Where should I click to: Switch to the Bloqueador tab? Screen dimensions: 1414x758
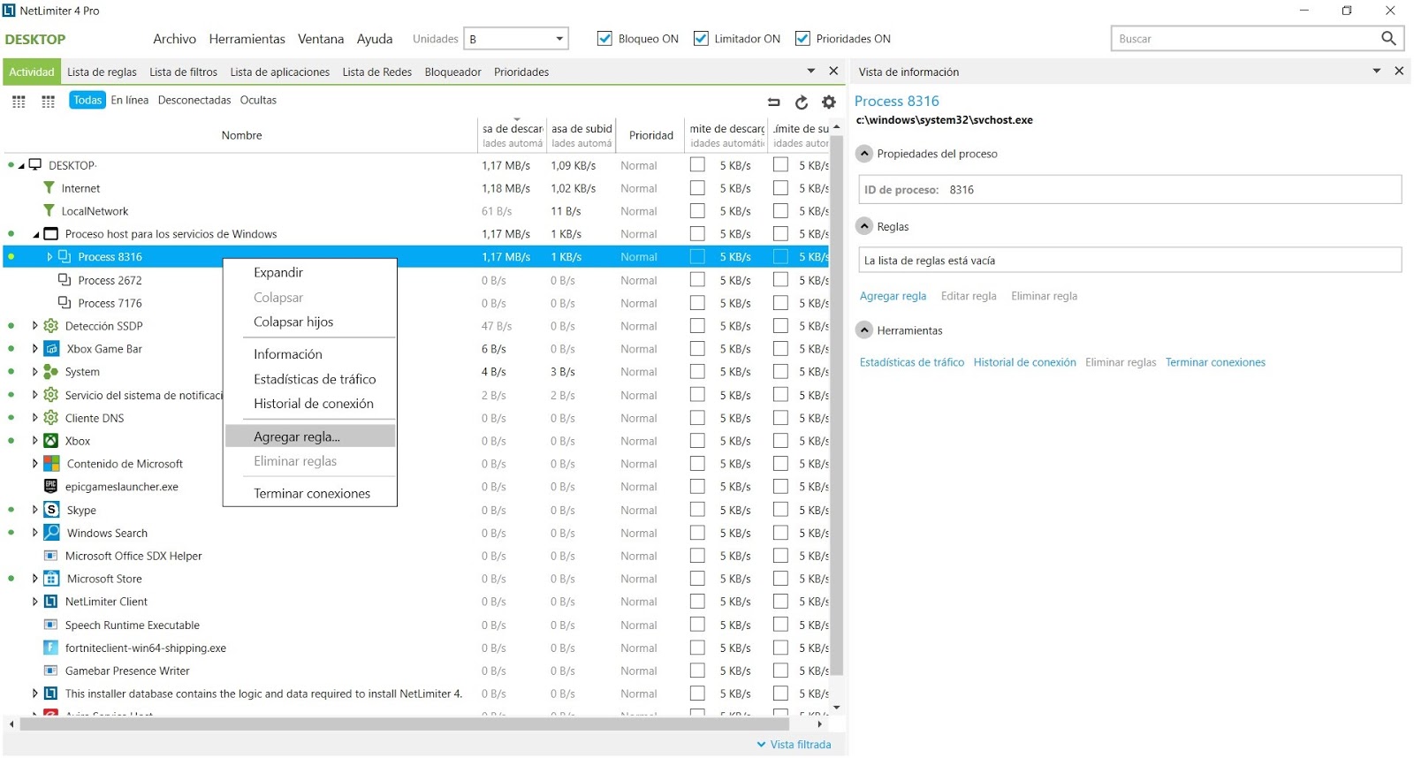(x=453, y=72)
